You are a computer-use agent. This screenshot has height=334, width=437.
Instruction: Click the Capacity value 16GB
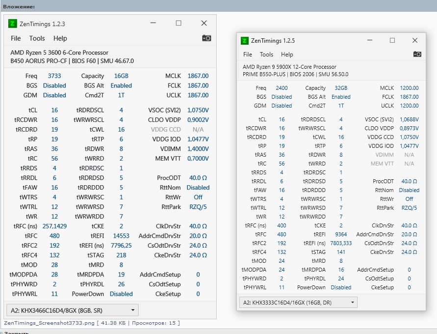click(121, 76)
